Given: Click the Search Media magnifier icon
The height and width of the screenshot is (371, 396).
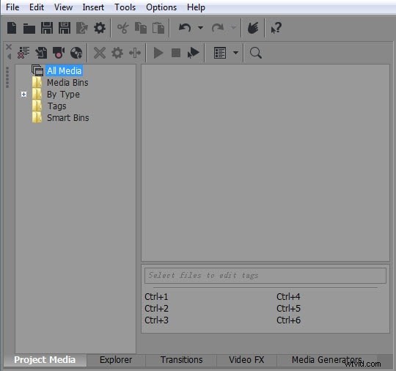Looking at the screenshot, I should click(x=256, y=53).
